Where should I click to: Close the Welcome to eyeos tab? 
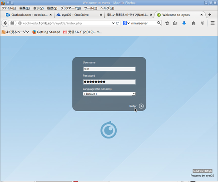(x=202, y=15)
